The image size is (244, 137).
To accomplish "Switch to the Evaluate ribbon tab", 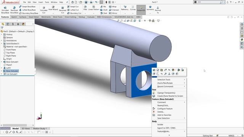I will 91,17.
